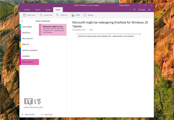Go back with the notebook chevron
174x120 pixels.
(22, 21)
